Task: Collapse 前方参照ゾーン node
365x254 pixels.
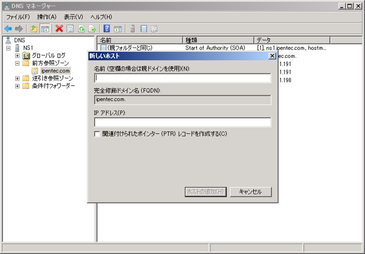Action: pos(17,63)
